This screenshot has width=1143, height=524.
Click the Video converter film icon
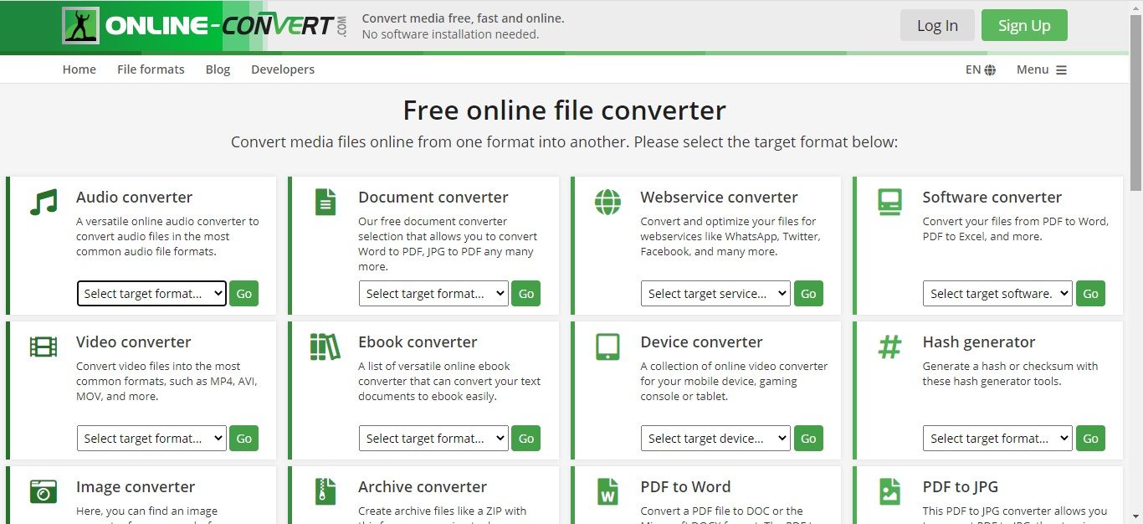pos(43,347)
